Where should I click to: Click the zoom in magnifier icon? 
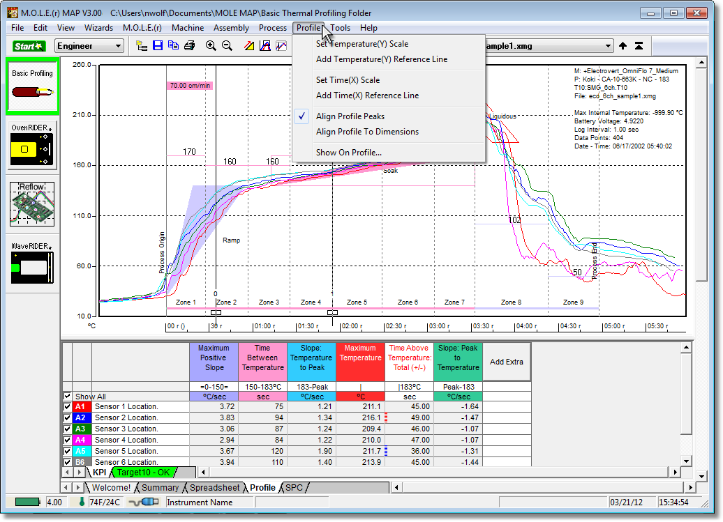(211, 45)
